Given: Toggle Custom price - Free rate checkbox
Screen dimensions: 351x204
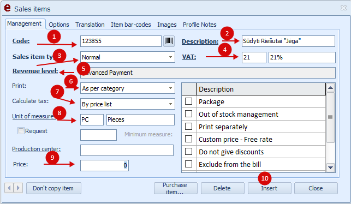Looking at the screenshot, I should pos(188,139).
